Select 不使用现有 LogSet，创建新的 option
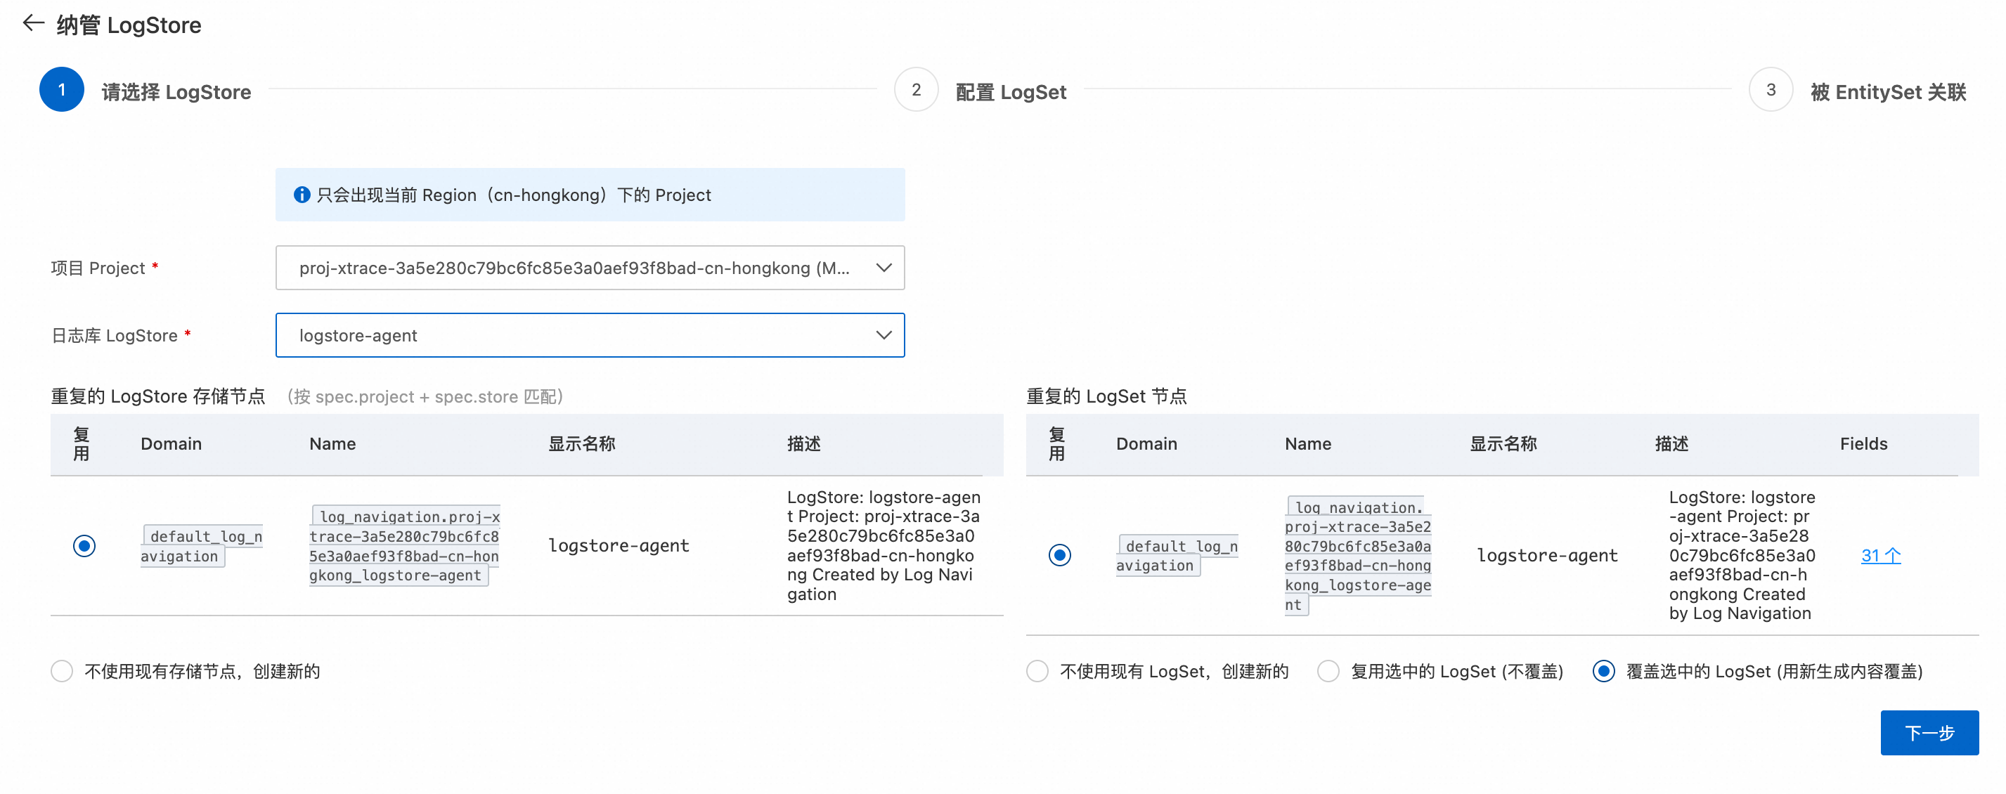The image size is (2006, 794). pos(1037,671)
